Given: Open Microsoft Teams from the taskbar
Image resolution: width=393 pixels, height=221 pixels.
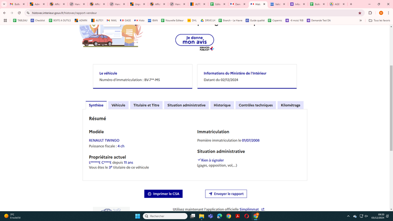Looking at the screenshot, I should (x=211, y=216).
